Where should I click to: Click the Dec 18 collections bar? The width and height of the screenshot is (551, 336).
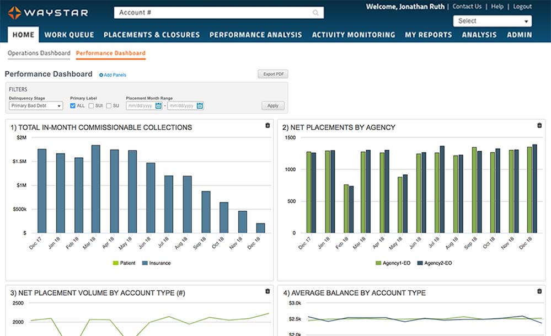click(x=261, y=228)
